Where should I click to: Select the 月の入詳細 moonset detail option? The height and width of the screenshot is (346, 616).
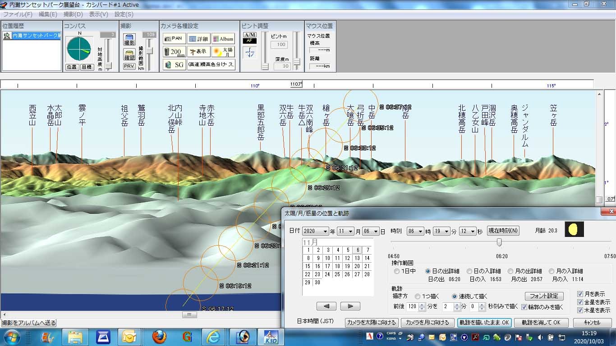point(566,271)
